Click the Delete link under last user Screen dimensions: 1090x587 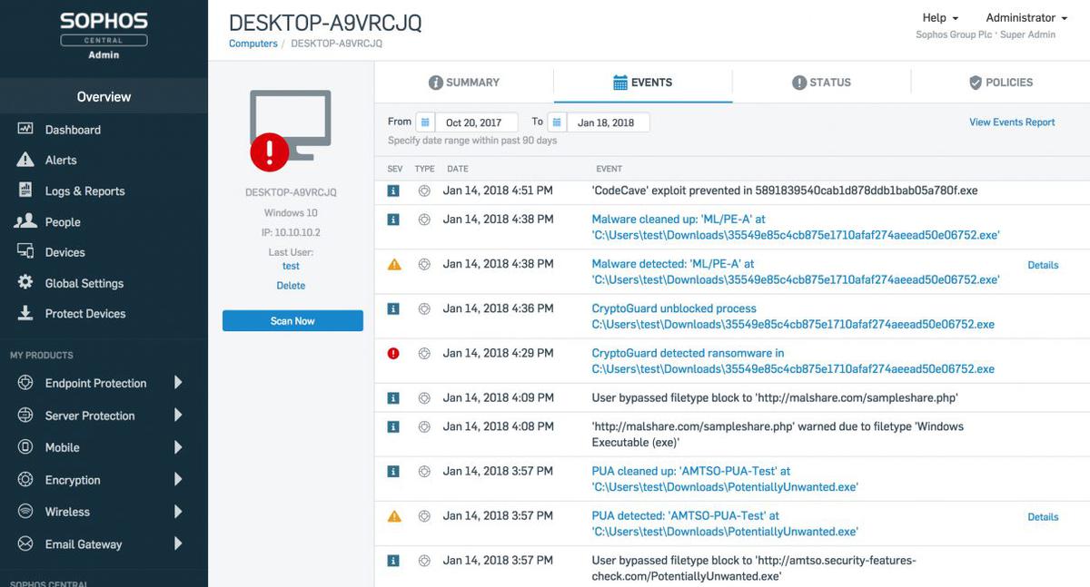(291, 285)
